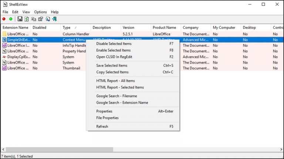Select Open CLSID In RegEdit

pyautogui.click(x=114, y=57)
